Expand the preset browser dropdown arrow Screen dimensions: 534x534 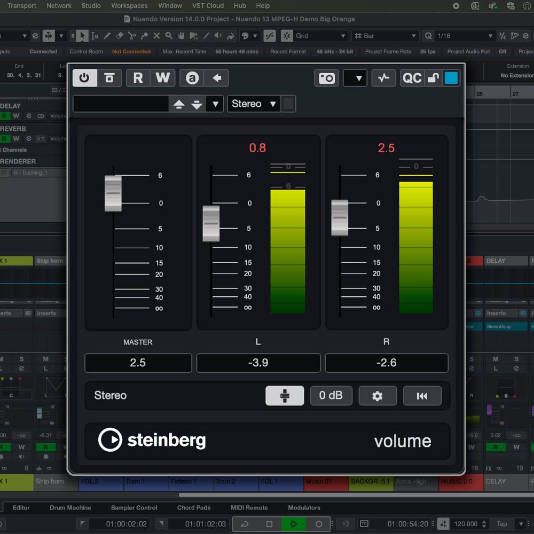click(215, 104)
